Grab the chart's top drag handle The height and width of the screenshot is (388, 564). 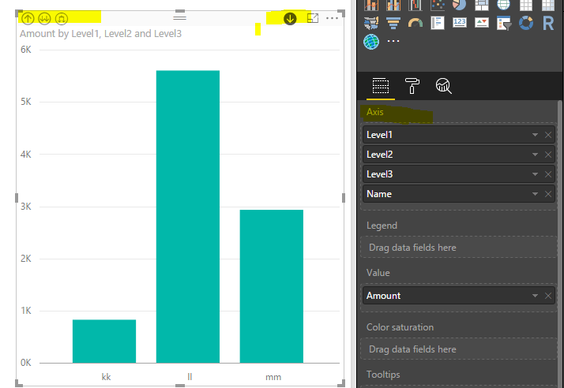click(179, 17)
